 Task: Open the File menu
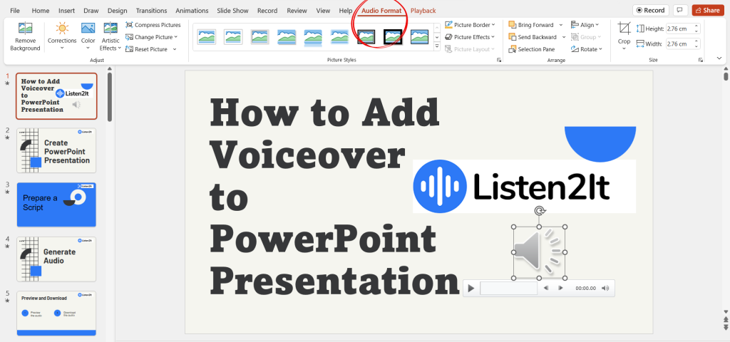pos(15,11)
